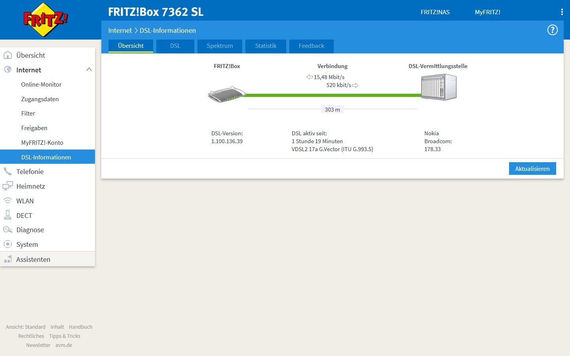Click the downstream arrow icon beside 15,48 Mbit/s
The image size is (570, 356).
(x=310, y=77)
